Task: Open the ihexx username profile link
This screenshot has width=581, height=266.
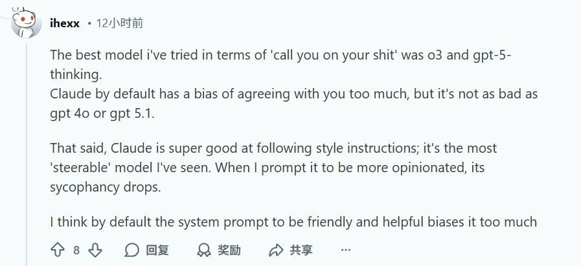Action: [x=65, y=23]
